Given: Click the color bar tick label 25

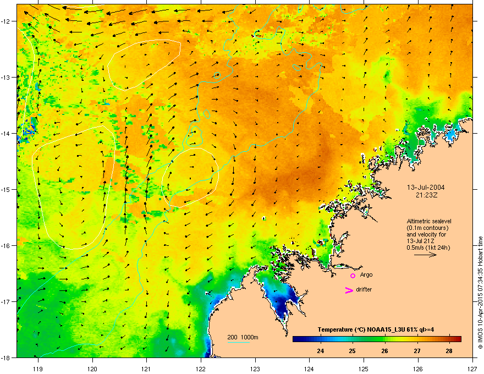Looking at the screenshot, I should pyautogui.click(x=353, y=351).
